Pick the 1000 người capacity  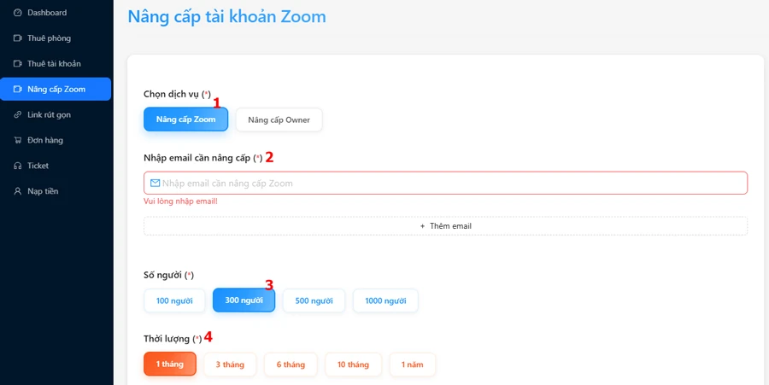coord(385,300)
